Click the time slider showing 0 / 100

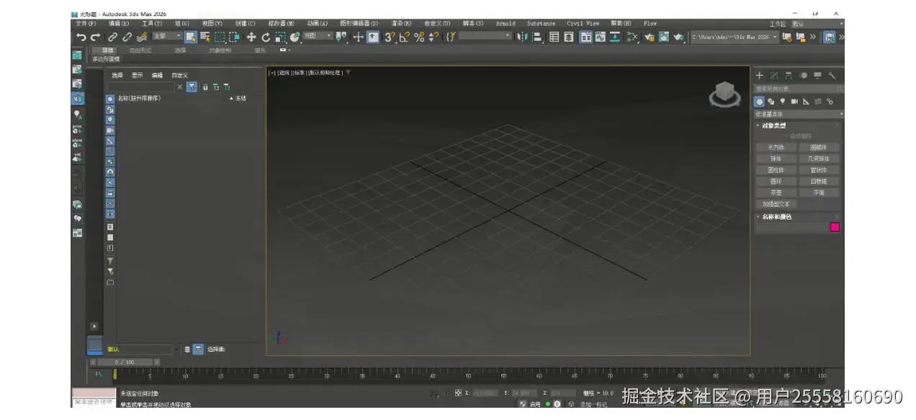124,362
